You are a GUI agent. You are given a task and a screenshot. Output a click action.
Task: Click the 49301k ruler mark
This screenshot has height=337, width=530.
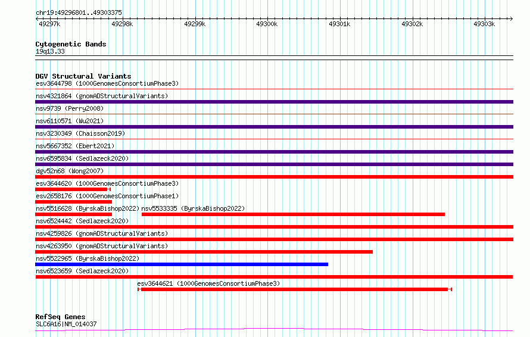339,24
